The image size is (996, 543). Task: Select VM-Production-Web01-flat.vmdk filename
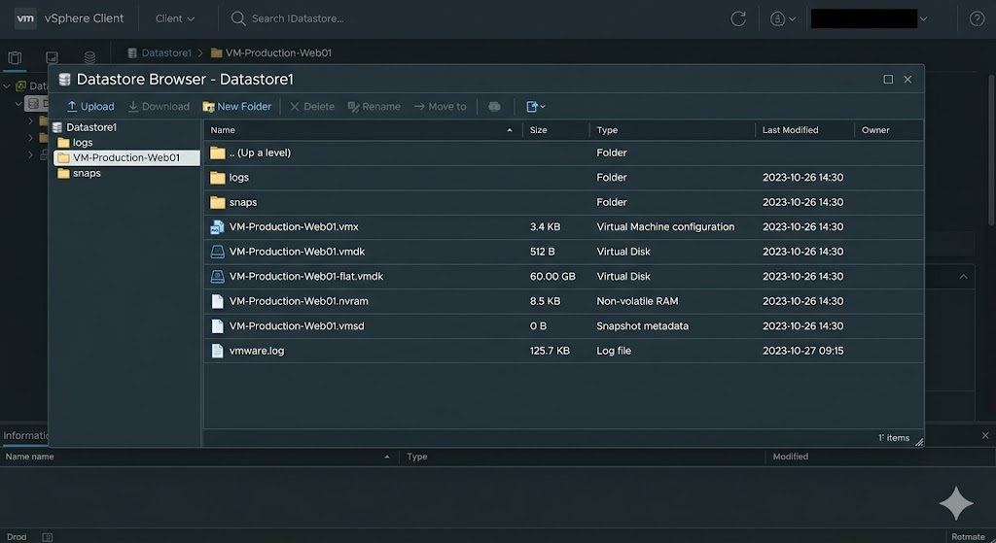pyautogui.click(x=306, y=276)
